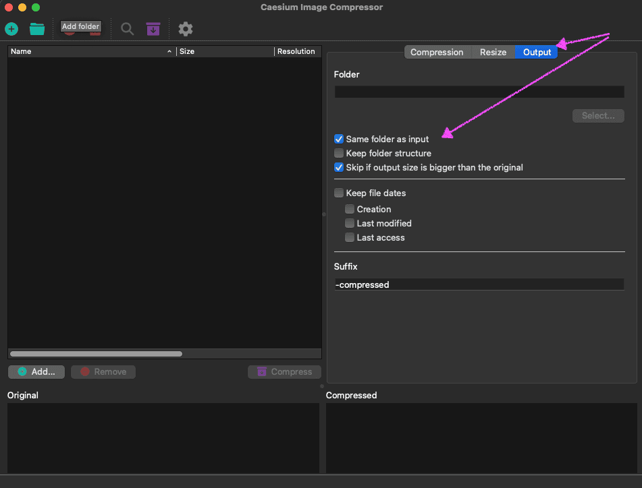Click the green Add files plus icon
This screenshot has height=488, width=642.
coord(11,29)
